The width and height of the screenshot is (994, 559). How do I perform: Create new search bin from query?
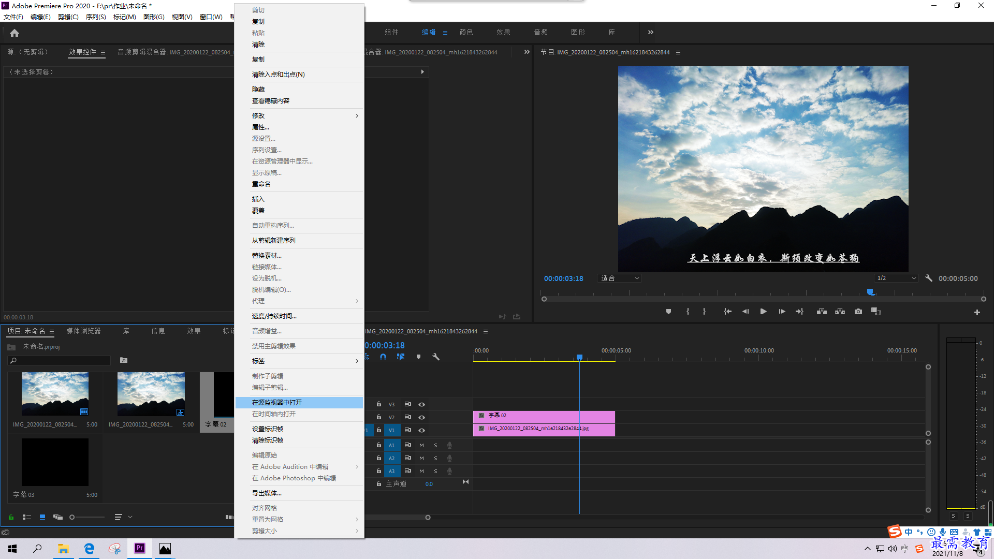coord(124,360)
